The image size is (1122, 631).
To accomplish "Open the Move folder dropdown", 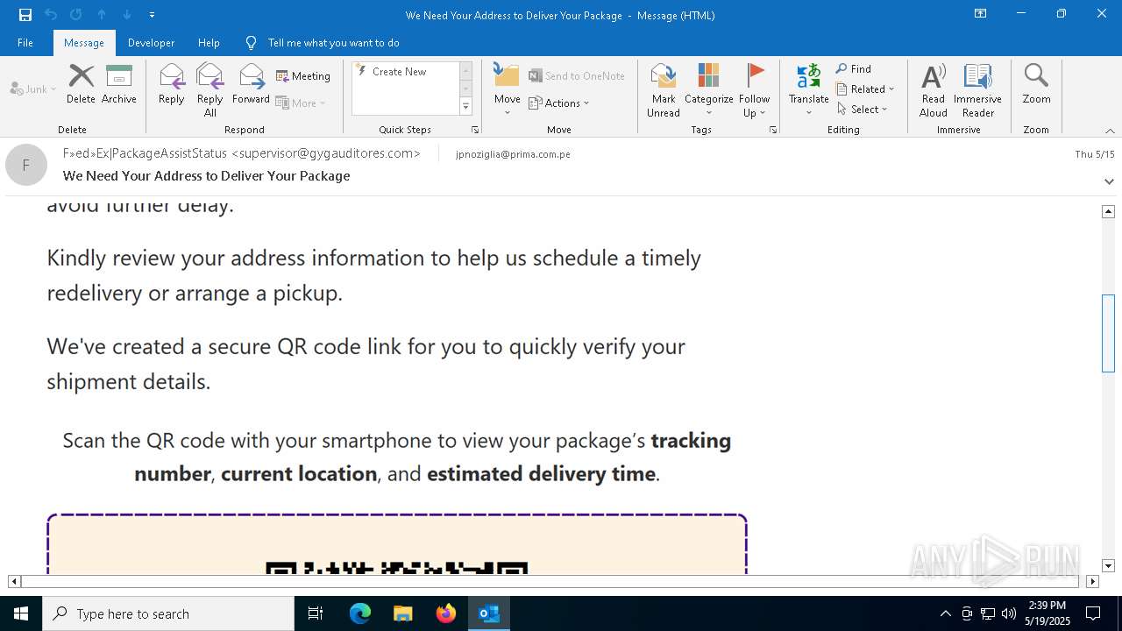I will (508, 90).
